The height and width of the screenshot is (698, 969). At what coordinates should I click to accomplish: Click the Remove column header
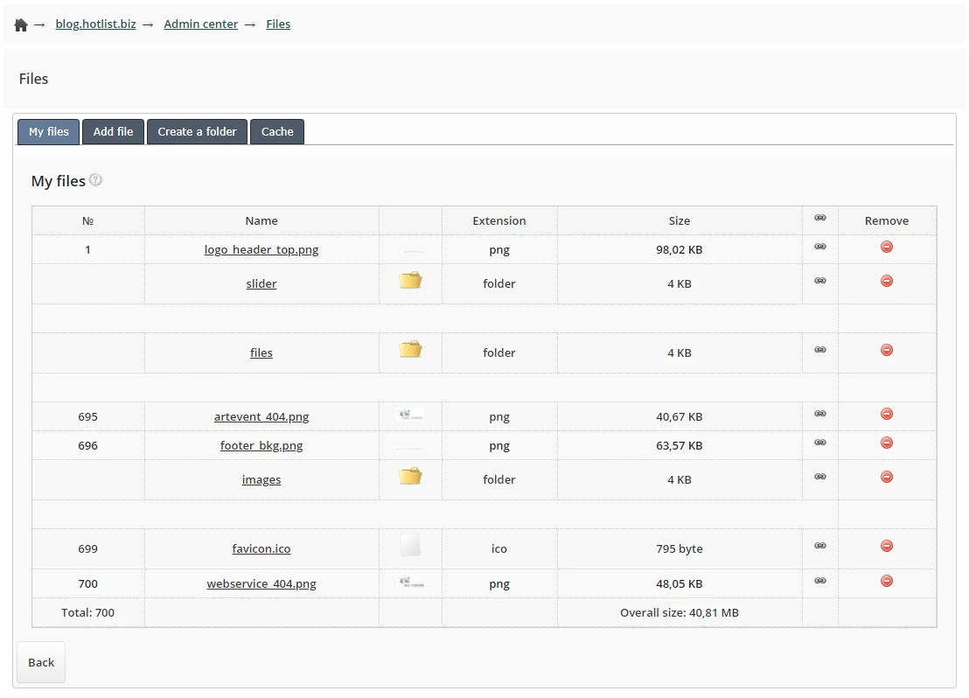click(887, 220)
